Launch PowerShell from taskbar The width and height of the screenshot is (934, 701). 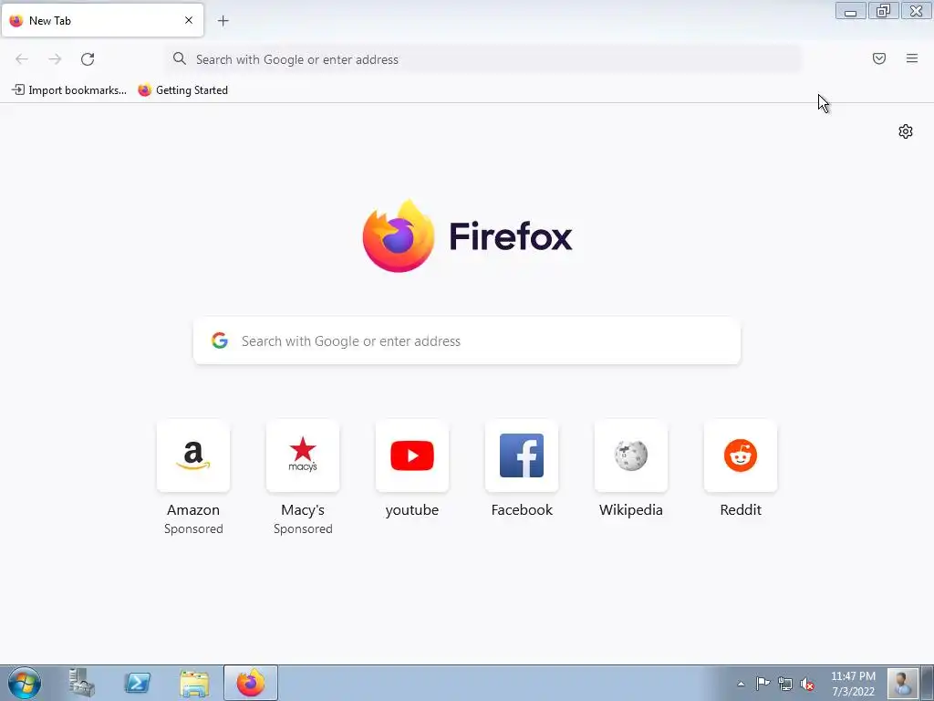[x=137, y=683]
